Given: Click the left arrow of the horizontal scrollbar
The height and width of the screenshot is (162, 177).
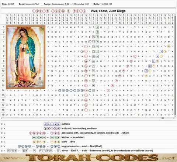Looking at the screenshot, I should coord(1,118).
